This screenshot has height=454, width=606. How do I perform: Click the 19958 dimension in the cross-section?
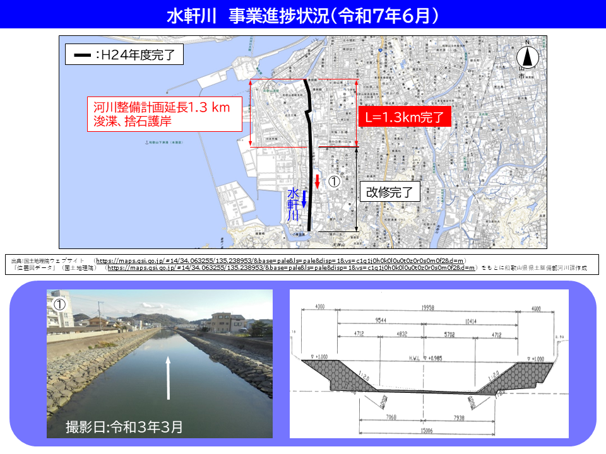click(428, 309)
